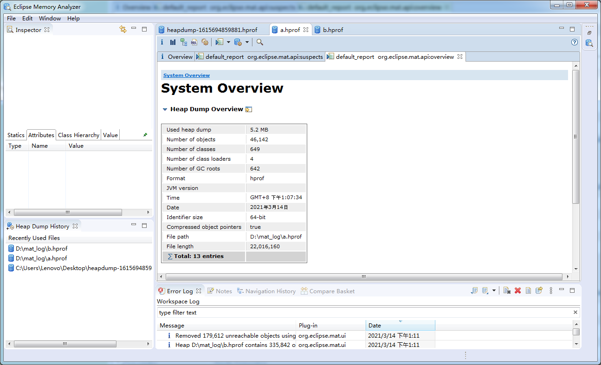Open Help with the question mark icon
Screen dimensions: 601x365
[575, 42]
